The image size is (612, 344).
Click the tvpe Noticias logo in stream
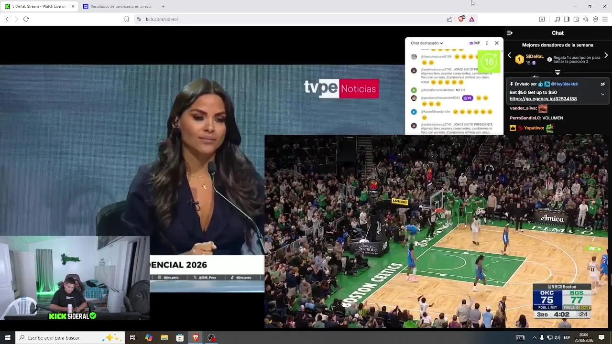341,88
